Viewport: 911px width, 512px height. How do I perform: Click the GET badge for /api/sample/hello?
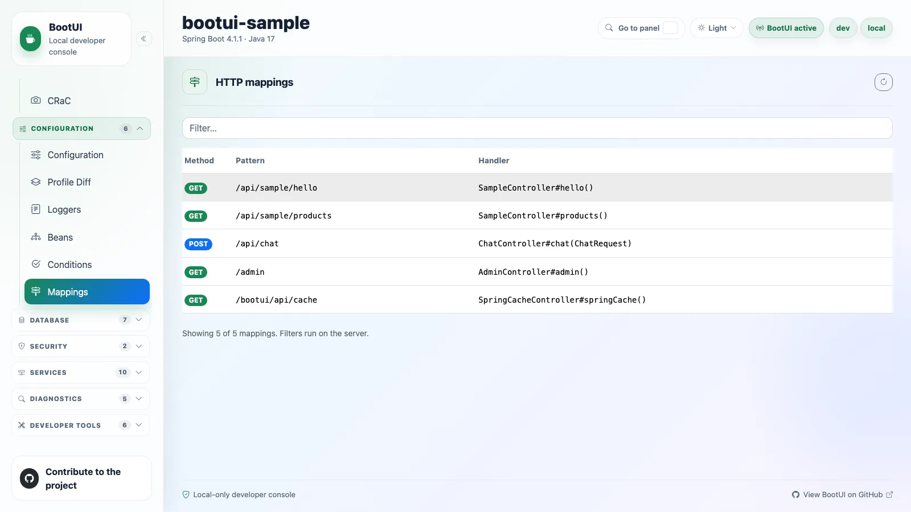point(196,188)
